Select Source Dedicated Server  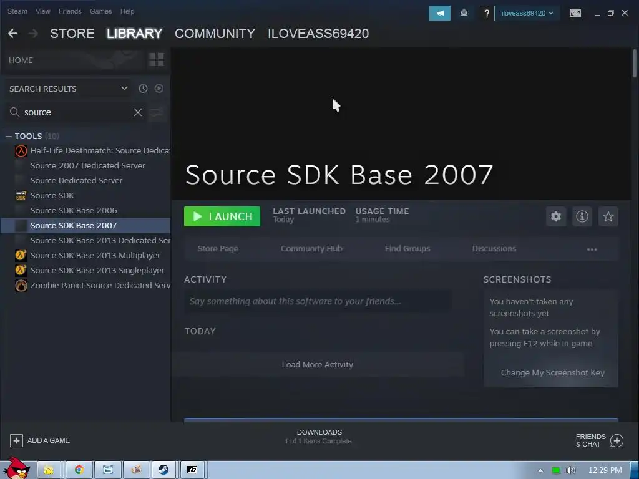pos(76,180)
